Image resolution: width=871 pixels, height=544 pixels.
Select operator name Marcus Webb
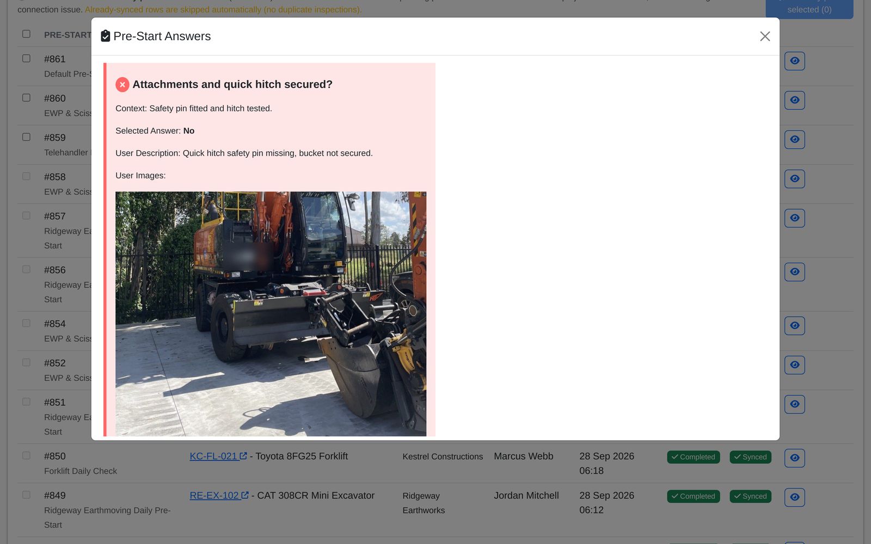(x=523, y=456)
